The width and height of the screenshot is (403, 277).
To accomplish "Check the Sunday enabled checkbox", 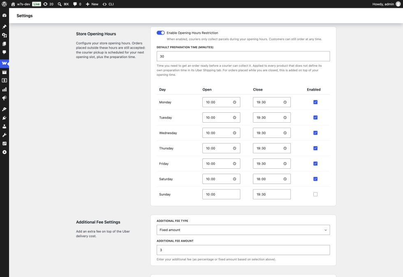I will [315, 194].
